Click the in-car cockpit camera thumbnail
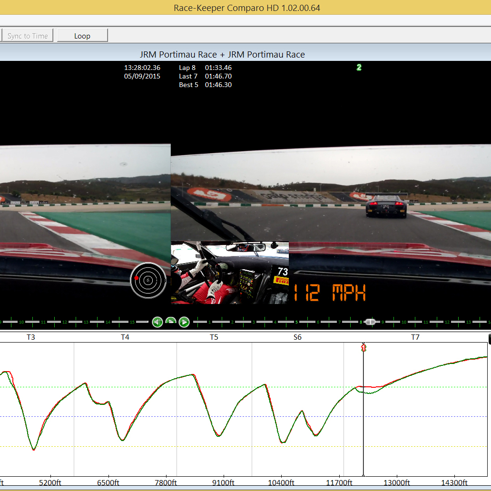 pos(230,273)
